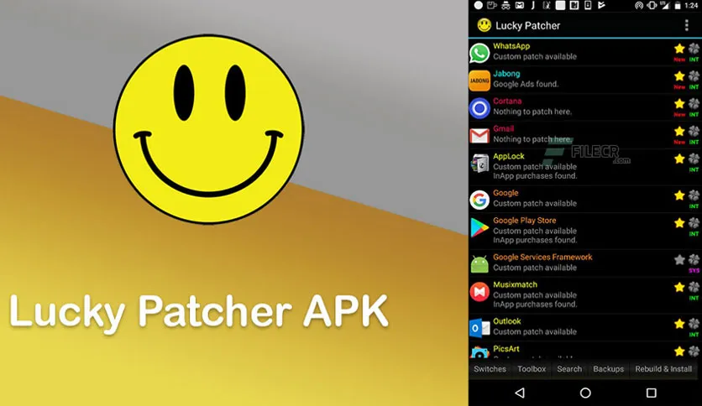This screenshot has width=702, height=406.
Task: Tap the Google app icon
Action: click(x=479, y=200)
